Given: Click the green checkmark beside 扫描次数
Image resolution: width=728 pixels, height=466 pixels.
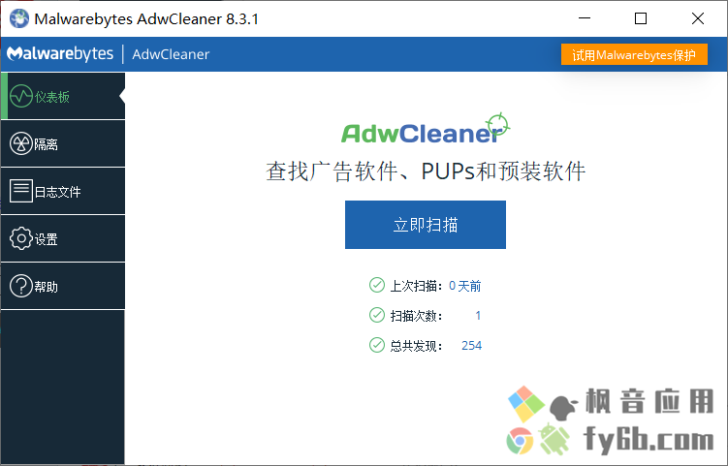Looking at the screenshot, I should point(376,315).
